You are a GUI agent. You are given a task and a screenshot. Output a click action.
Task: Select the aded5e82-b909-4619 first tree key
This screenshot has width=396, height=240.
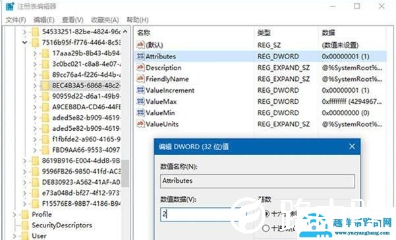tap(86, 118)
